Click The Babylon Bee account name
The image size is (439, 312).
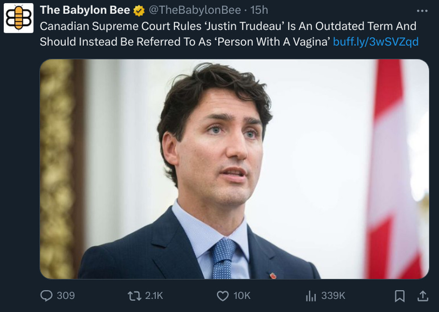pyautogui.click(x=85, y=10)
